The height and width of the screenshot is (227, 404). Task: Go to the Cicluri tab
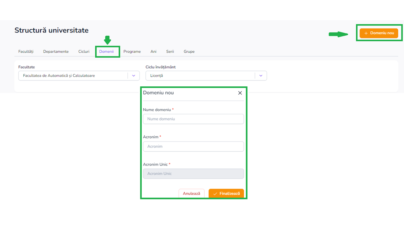click(84, 51)
